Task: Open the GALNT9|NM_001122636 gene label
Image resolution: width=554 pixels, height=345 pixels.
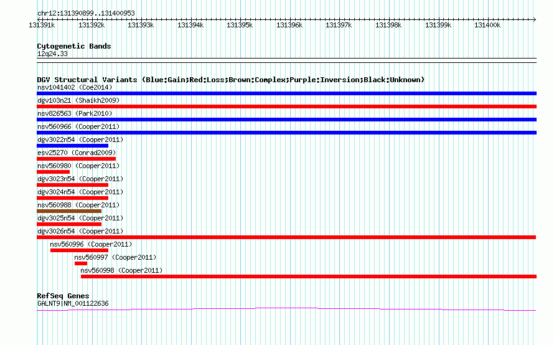Action: (x=73, y=303)
